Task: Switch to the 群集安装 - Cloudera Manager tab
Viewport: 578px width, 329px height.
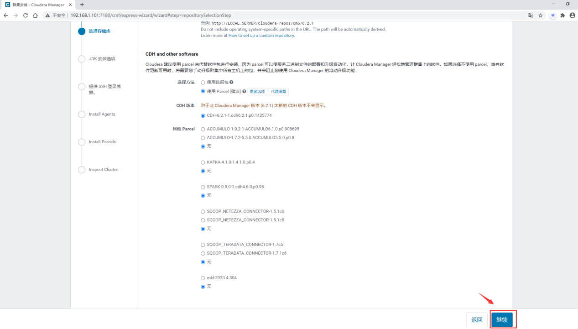Action: (38, 5)
